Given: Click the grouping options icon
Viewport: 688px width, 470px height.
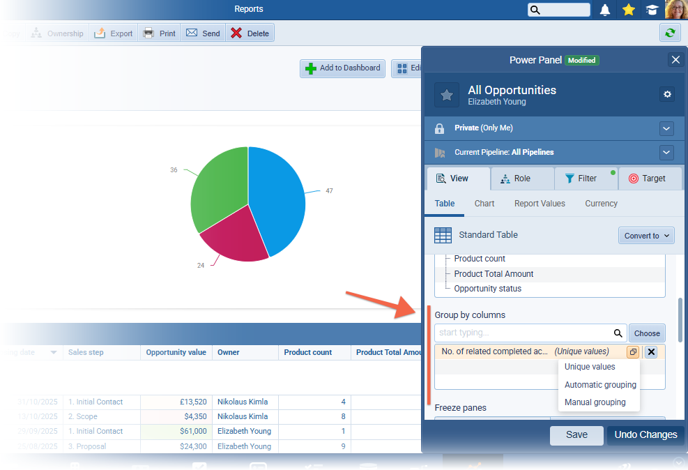Looking at the screenshot, I should [x=632, y=352].
